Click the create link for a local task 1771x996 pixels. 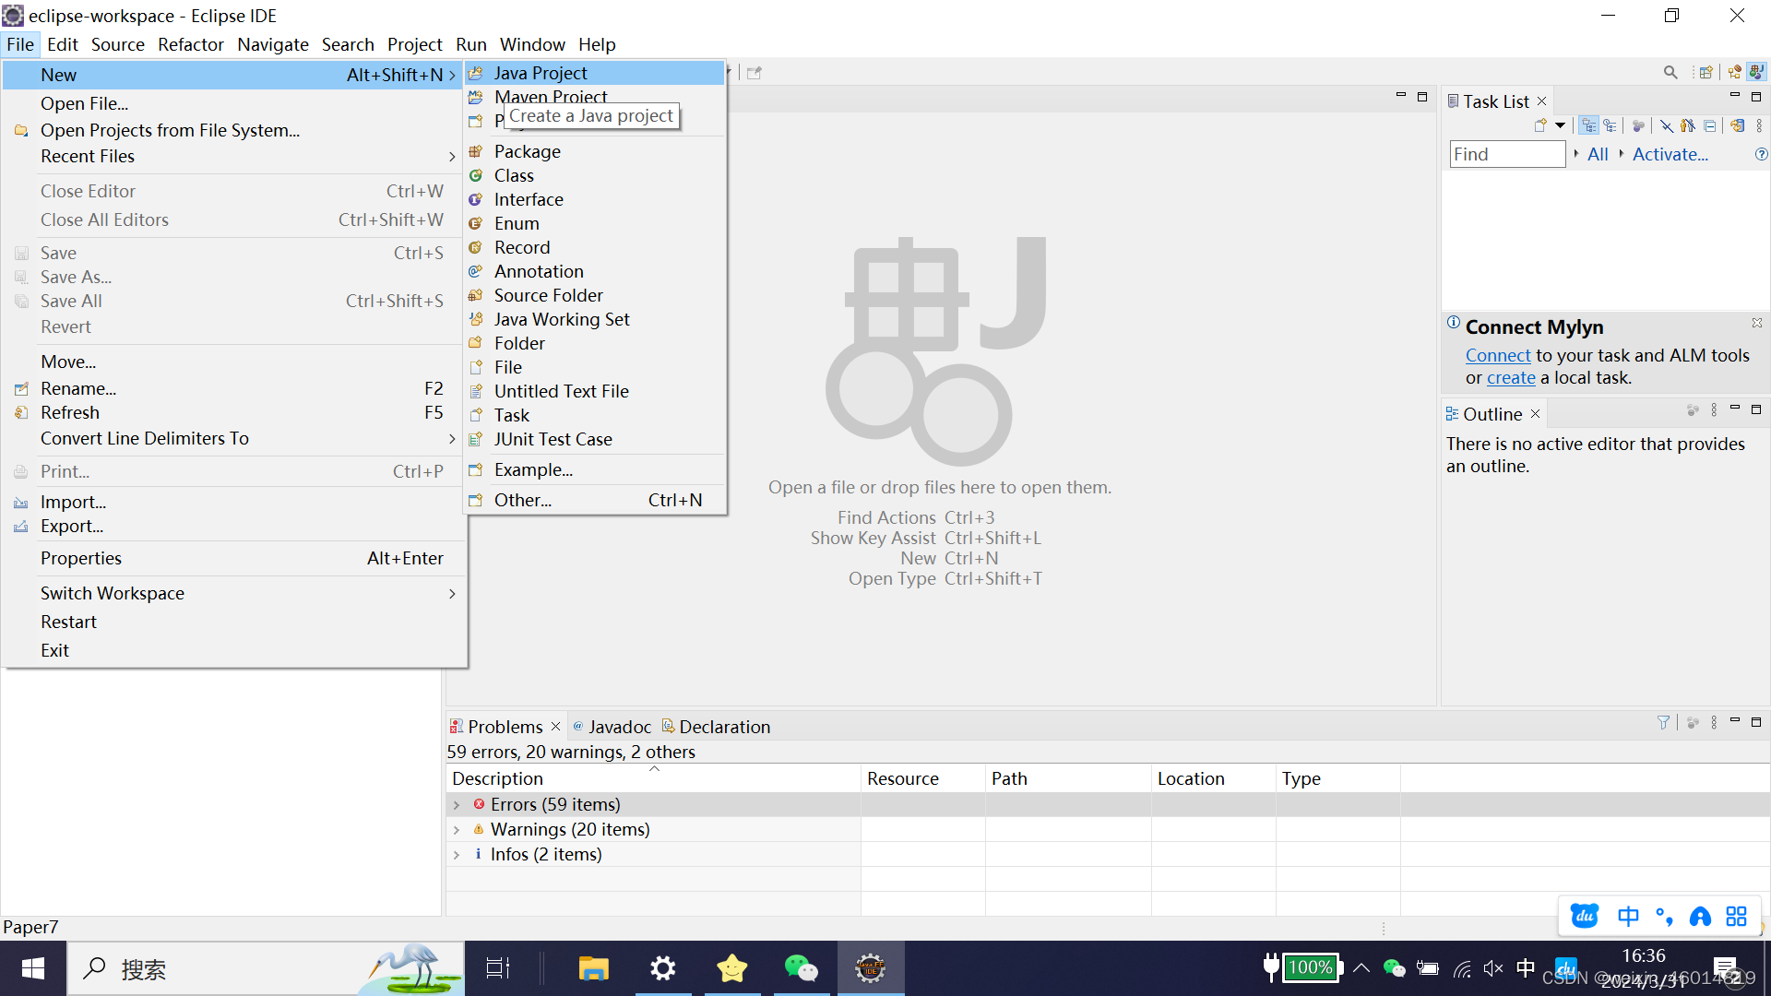[x=1511, y=377]
